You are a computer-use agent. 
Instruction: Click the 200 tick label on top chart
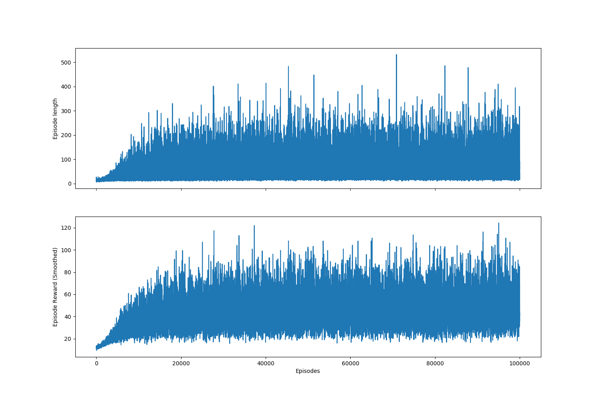coord(67,135)
